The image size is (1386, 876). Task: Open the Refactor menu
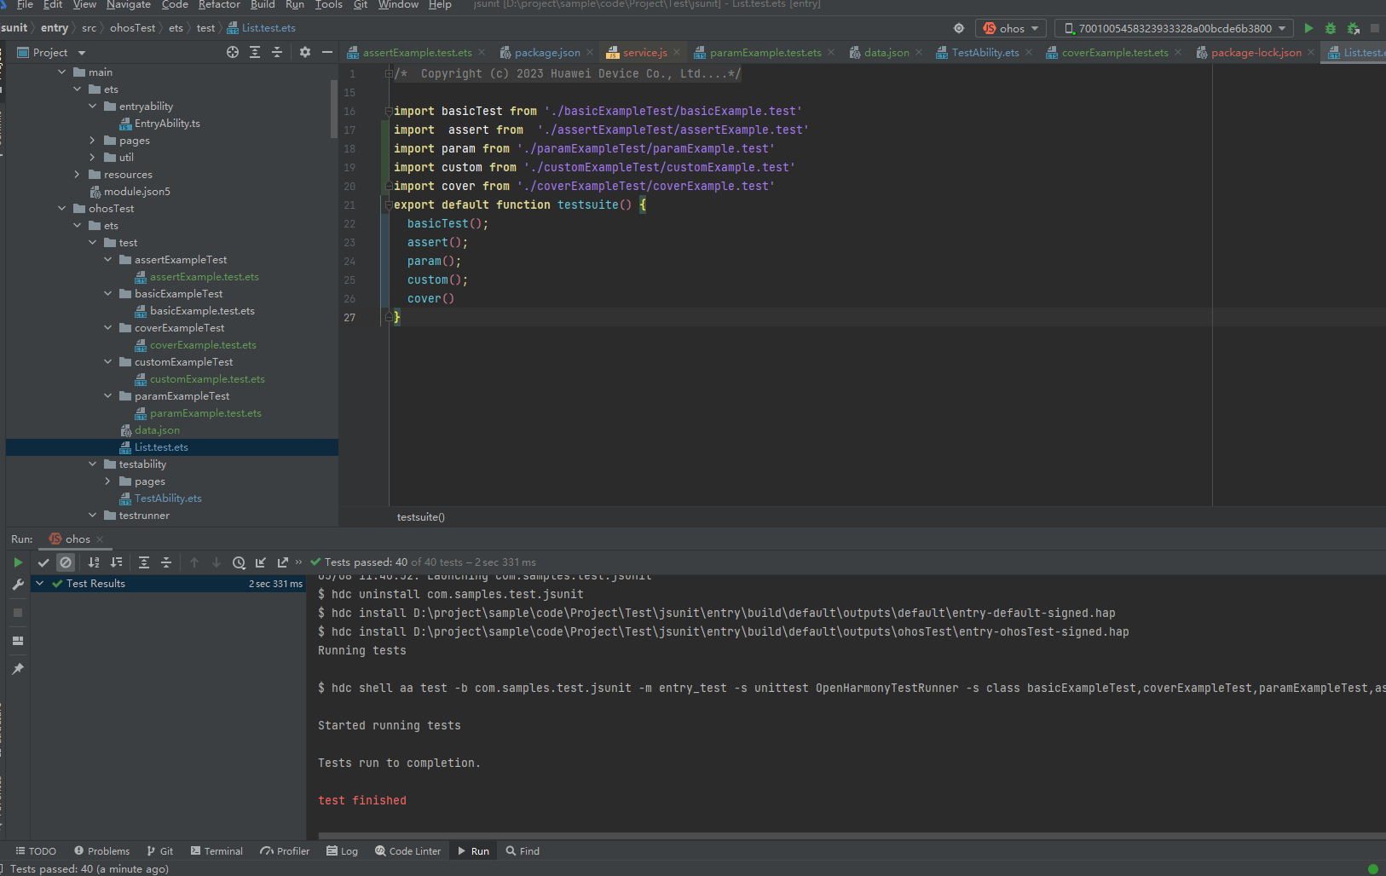[x=219, y=5]
